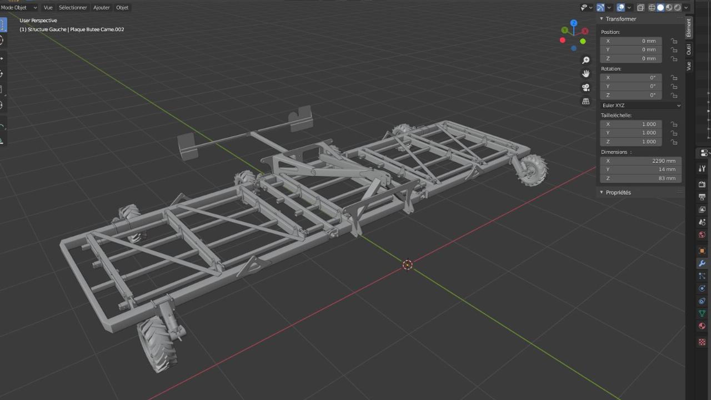
Task: Open the object type visibility dropdown
Action: pos(587,7)
